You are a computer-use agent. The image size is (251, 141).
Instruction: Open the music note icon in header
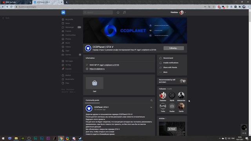[x=124, y=12]
